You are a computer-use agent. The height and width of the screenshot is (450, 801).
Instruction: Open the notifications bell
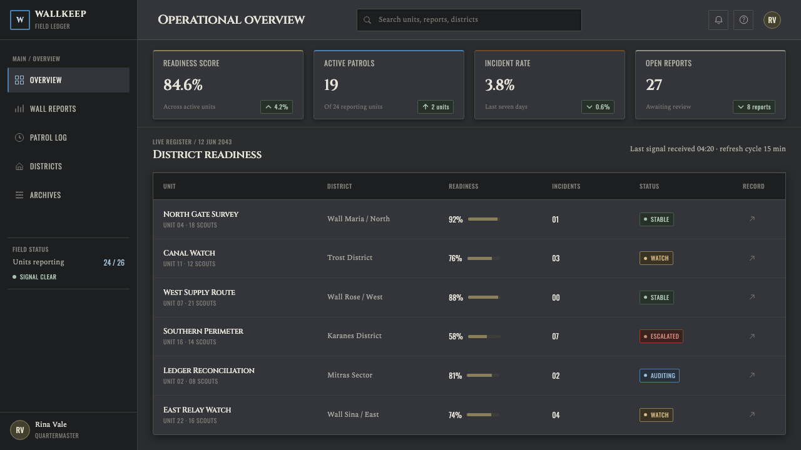(x=718, y=20)
